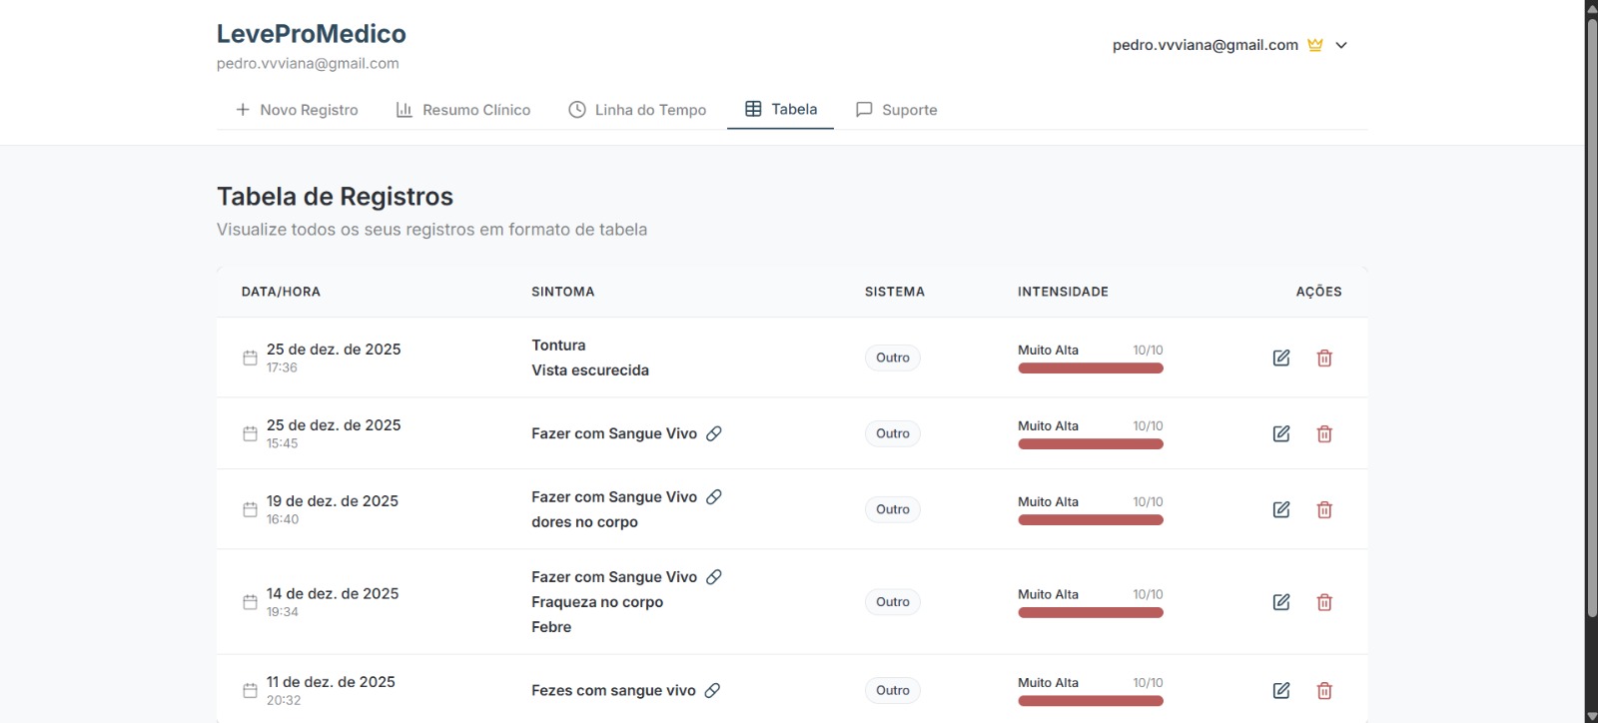This screenshot has width=1598, height=723.
Task: Expand the user account dropdown chevron
Action: (x=1341, y=45)
